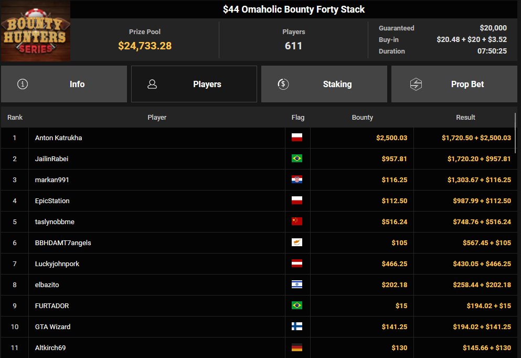Click markan991's Croatia flag icon

click(297, 180)
